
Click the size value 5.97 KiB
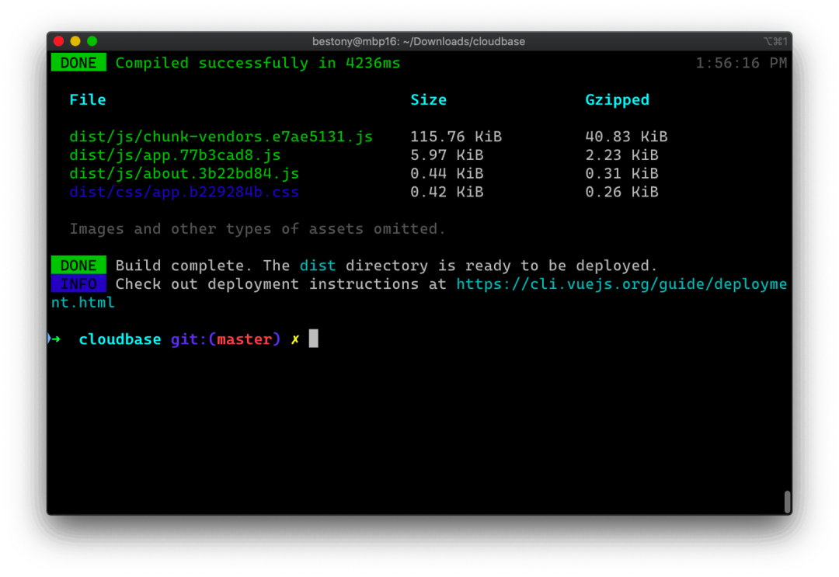click(x=447, y=155)
